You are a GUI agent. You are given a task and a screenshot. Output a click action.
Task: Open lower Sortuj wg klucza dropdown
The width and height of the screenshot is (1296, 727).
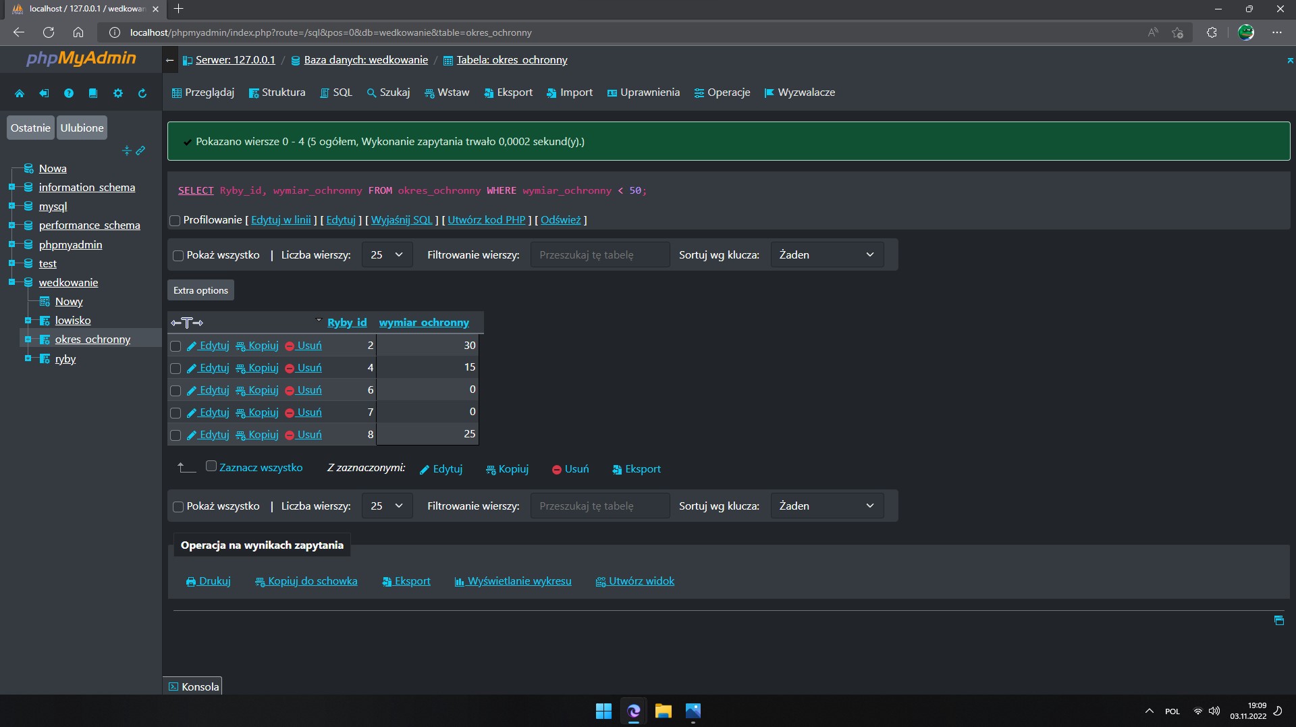827,506
